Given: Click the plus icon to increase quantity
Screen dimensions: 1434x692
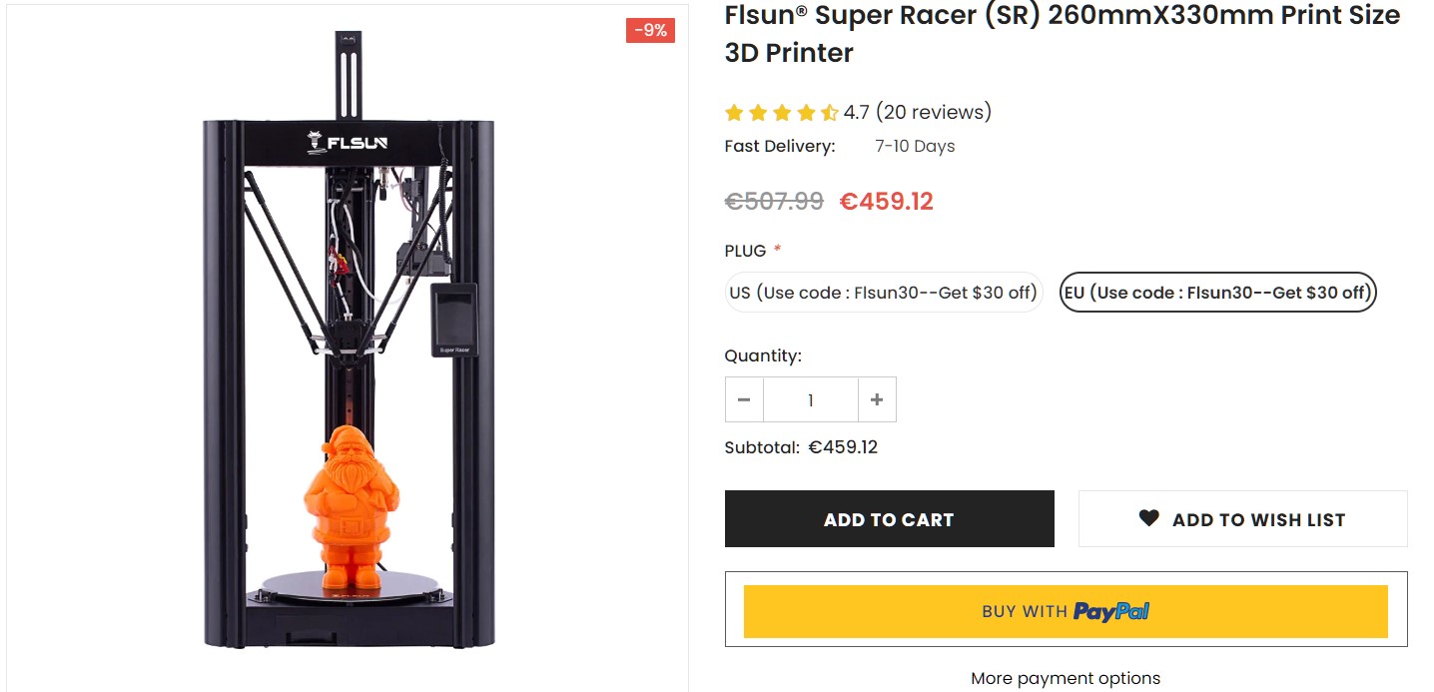Looking at the screenshot, I should click(877, 398).
